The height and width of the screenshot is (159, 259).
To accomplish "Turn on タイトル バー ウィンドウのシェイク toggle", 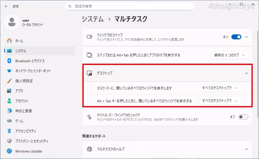I will (x=243, y=117).
